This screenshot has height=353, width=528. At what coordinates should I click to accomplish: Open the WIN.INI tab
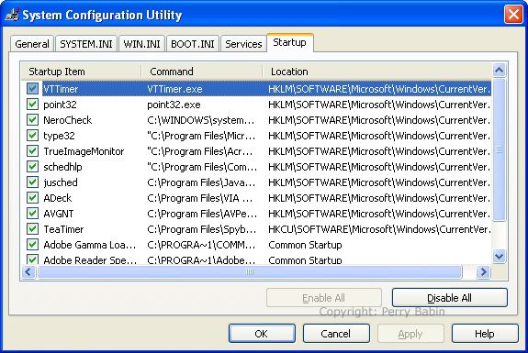tap(141, 44)
